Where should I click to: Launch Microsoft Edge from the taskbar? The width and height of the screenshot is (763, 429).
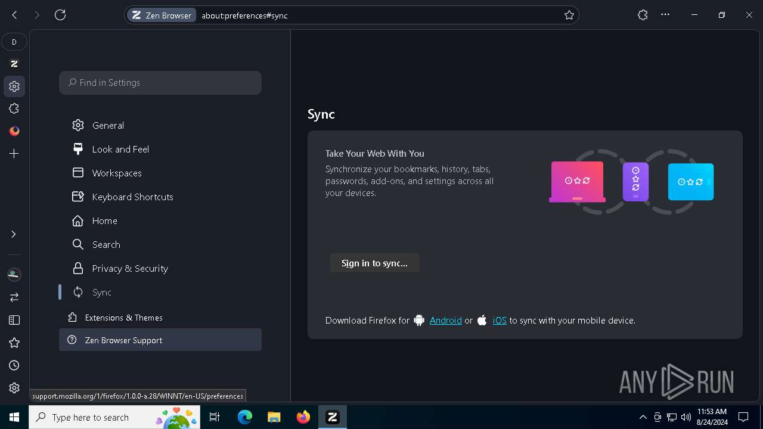click(245, 417)
